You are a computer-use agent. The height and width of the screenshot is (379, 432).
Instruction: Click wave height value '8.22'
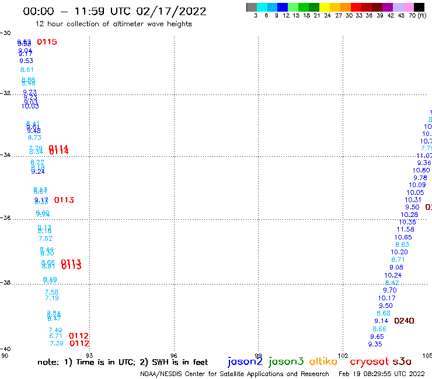pyautogui.click(x=37, y=163)
